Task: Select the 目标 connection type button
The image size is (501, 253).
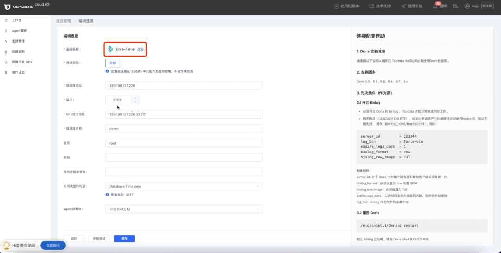Action: click(113, 63)
